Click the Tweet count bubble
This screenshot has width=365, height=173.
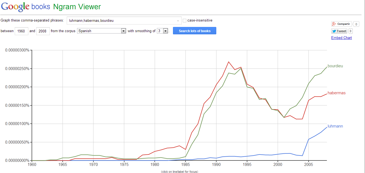(x=351, y=31)
